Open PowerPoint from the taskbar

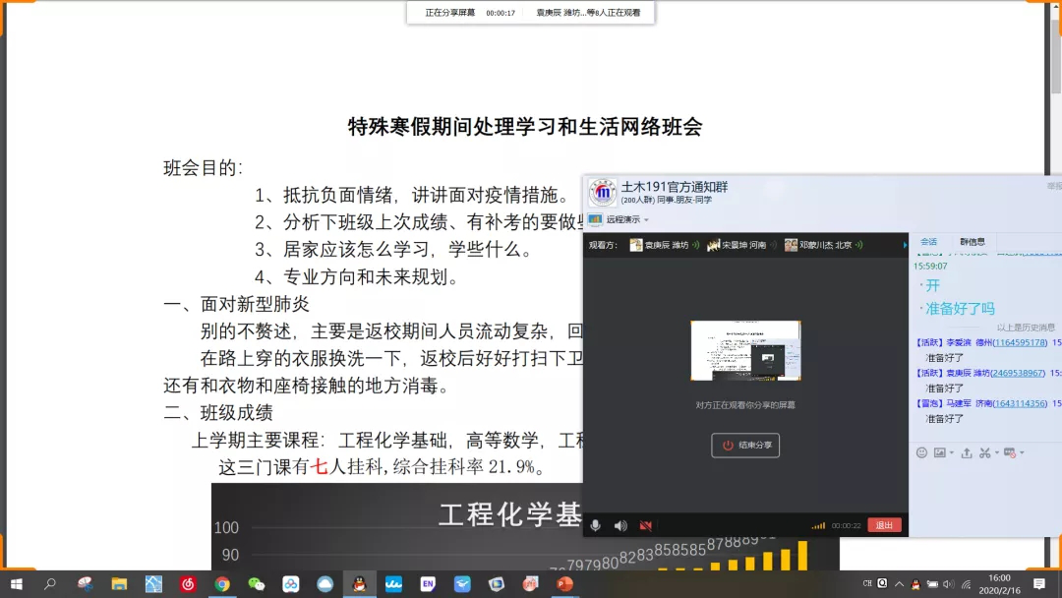click(564, 584)
